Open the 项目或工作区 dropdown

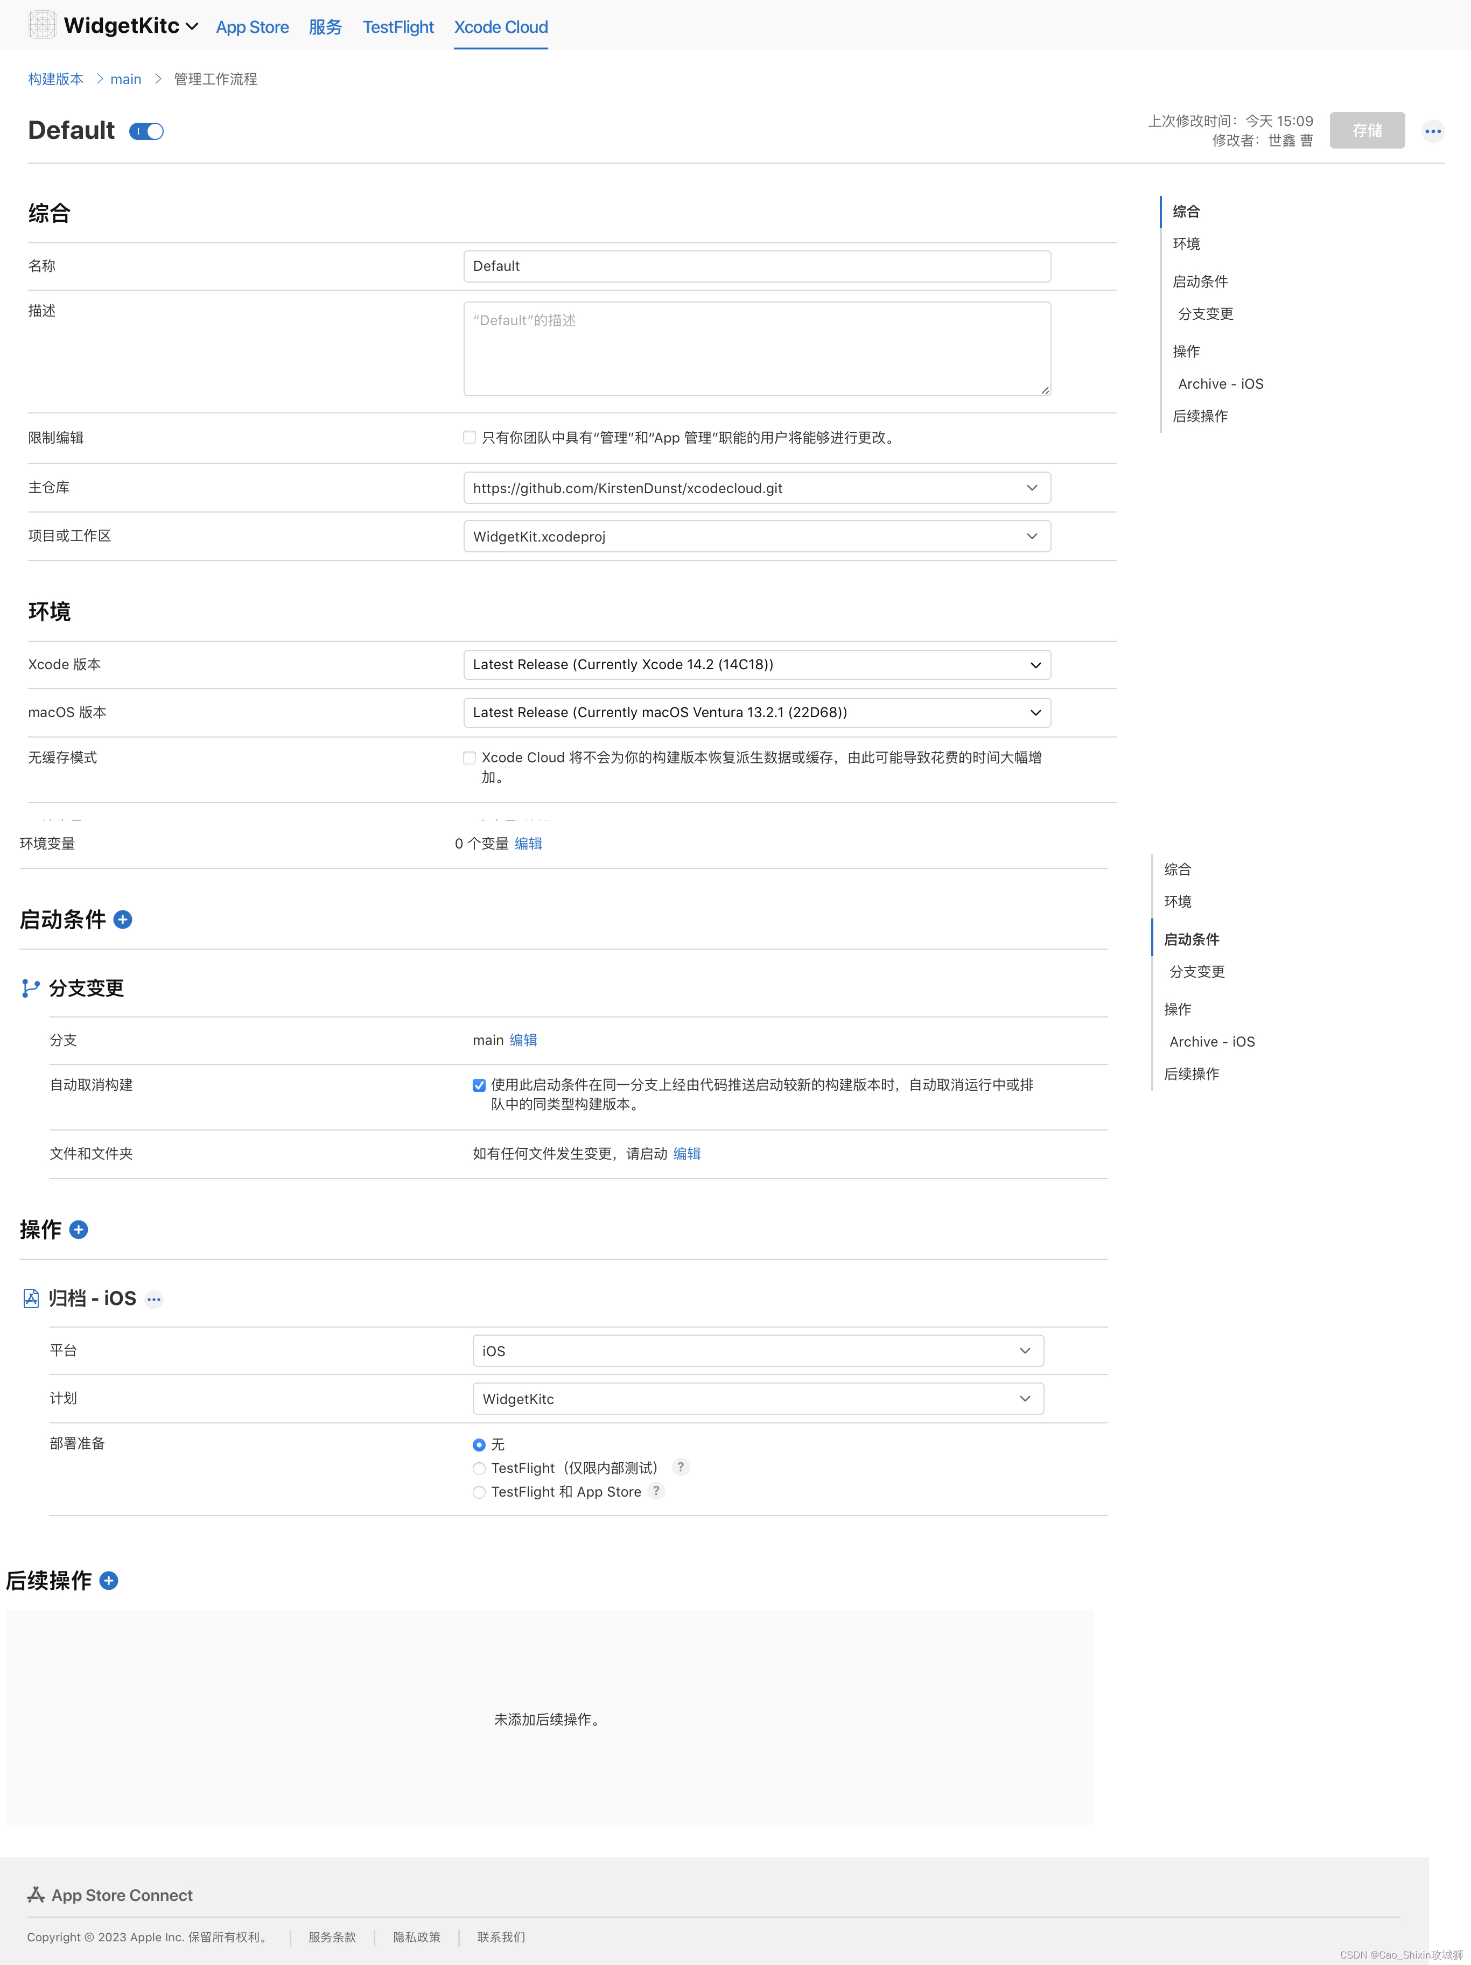(x=757, y=537)
